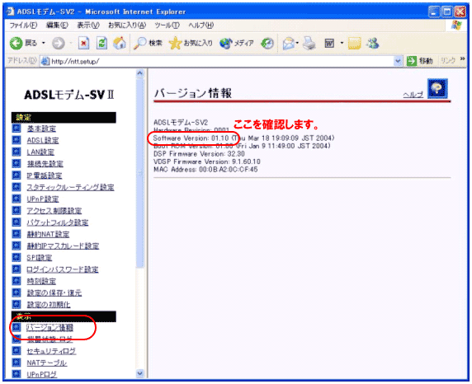
Task: Open the Edit with Word dropdown arrow
Action: (342, 44)
